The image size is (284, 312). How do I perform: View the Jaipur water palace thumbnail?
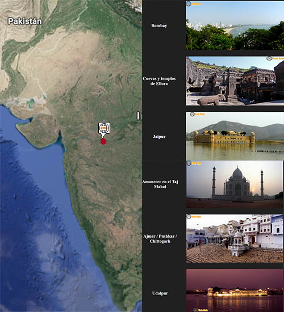[x=235, y=136]
